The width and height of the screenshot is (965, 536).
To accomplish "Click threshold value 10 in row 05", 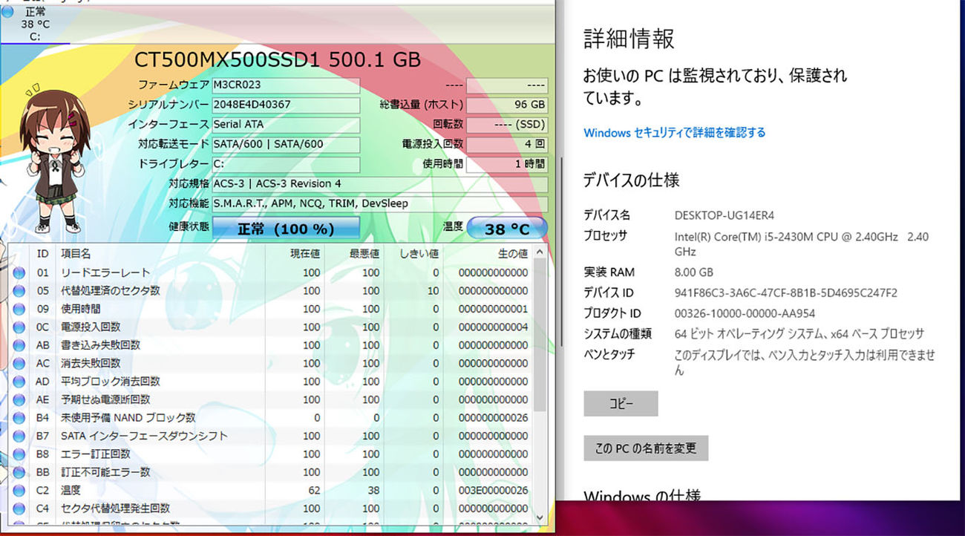I will tap(433, 290).
